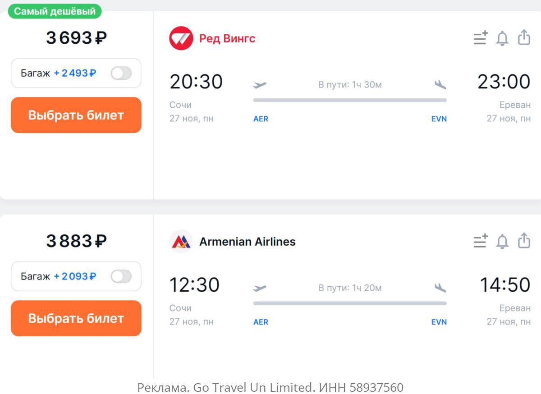The image size is (541, 394).
Task: Share the Armenian Airlines ticket
Action: pyautogui.click(x=524, y=241)
